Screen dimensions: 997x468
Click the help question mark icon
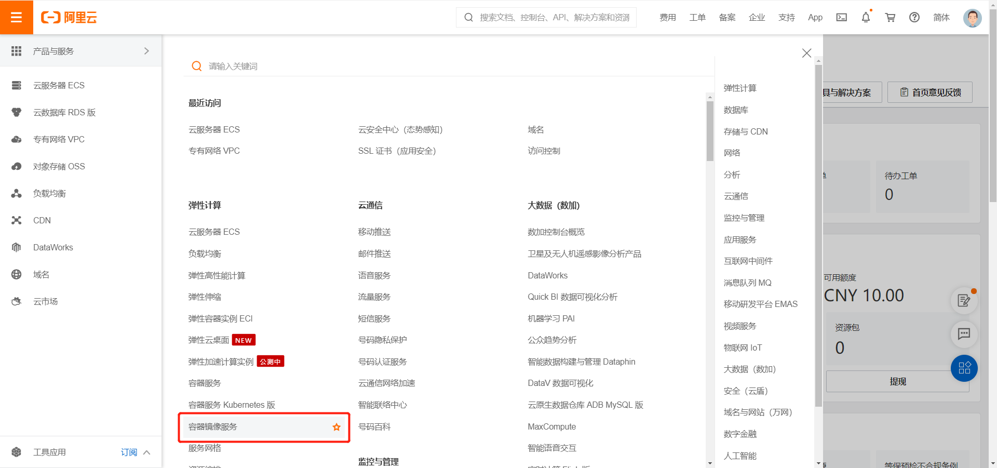click(x=914, y=18)
